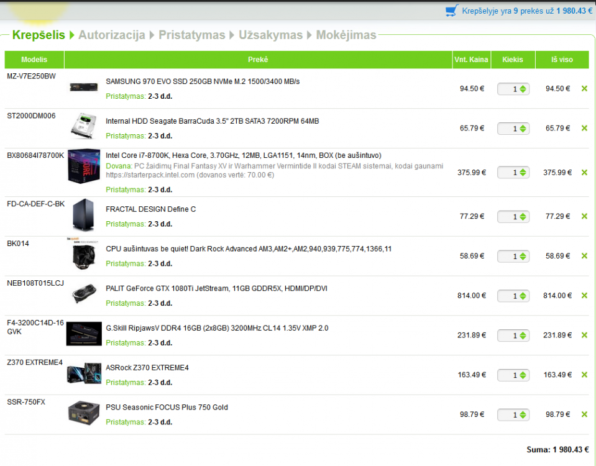The image size is (596, 466).
Task: Select model code Z370 EXTREME4 in Modelis column
Action: (35, 362)
